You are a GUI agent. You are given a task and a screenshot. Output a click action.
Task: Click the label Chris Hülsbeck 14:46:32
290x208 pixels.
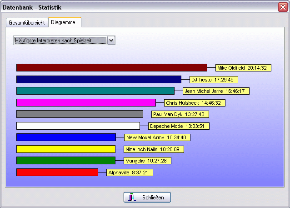pos(195,103)
